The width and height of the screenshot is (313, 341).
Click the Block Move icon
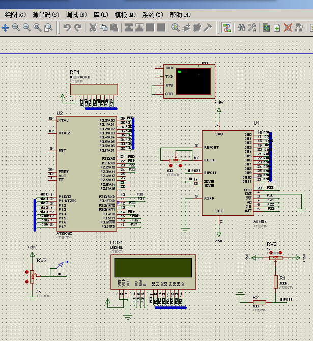pos(139,28)
